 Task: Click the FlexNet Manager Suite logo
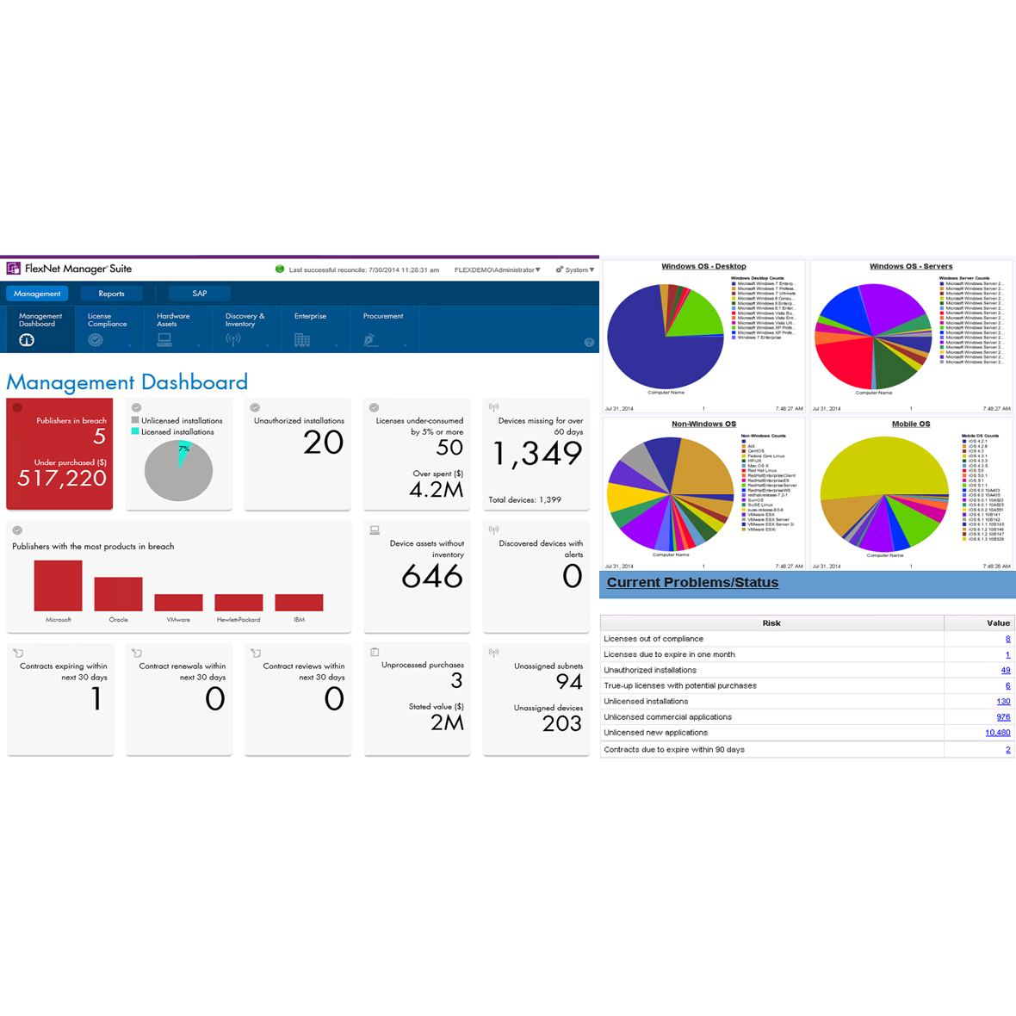tap(14, 269)
